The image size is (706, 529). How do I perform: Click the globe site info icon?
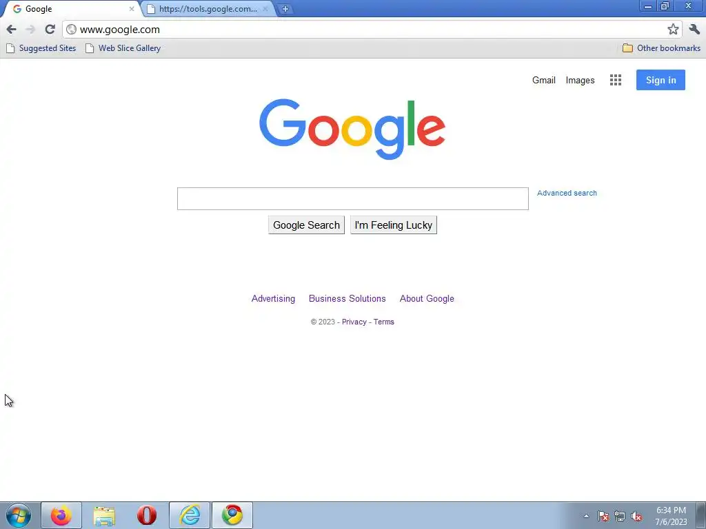pyautogui.click(x=71, y=30)
